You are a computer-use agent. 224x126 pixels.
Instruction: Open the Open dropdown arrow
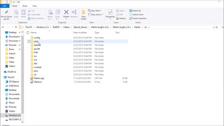click(x=126, y=11)
